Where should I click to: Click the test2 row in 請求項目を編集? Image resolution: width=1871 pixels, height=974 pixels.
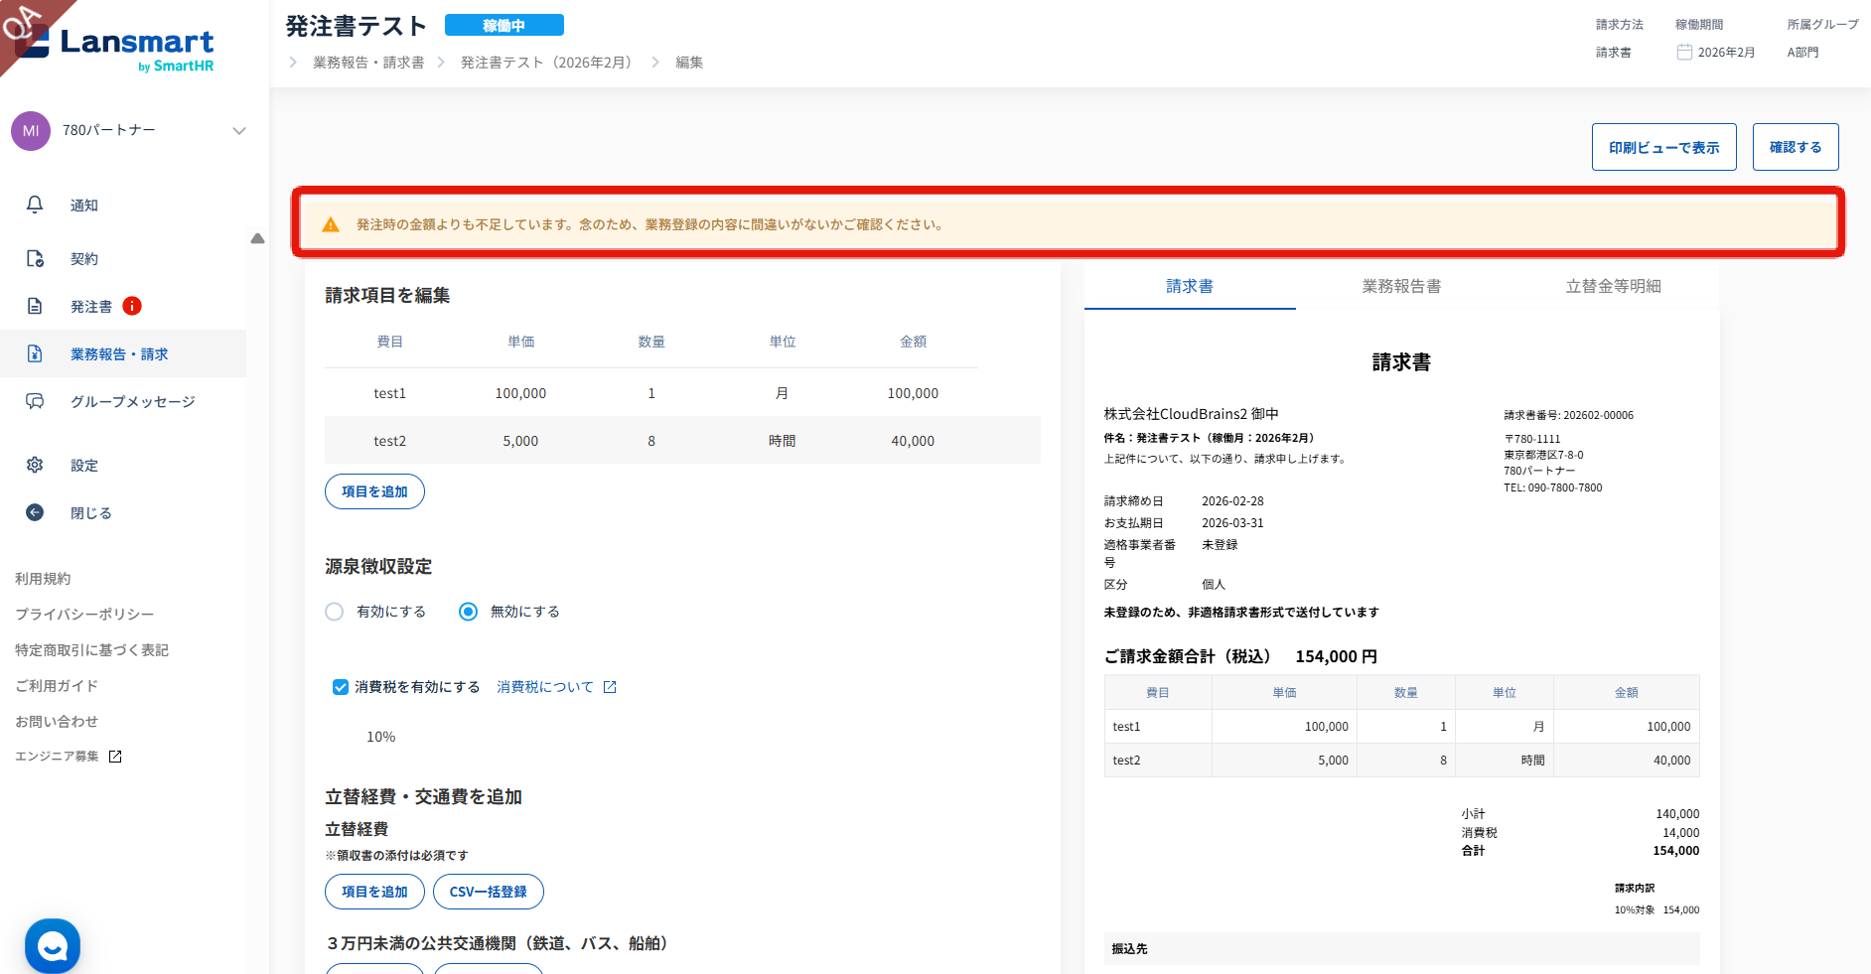click(x=682, y=441)
